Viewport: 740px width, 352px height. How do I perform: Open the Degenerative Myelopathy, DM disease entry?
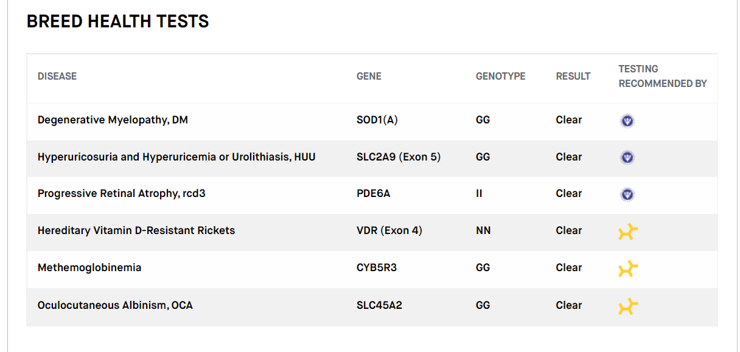pos(113,120)
